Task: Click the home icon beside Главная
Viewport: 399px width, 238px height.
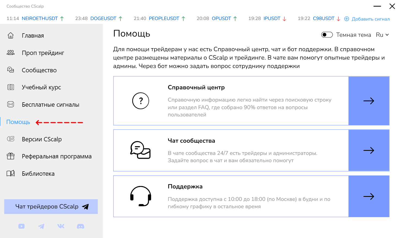Action: (11, 35)
